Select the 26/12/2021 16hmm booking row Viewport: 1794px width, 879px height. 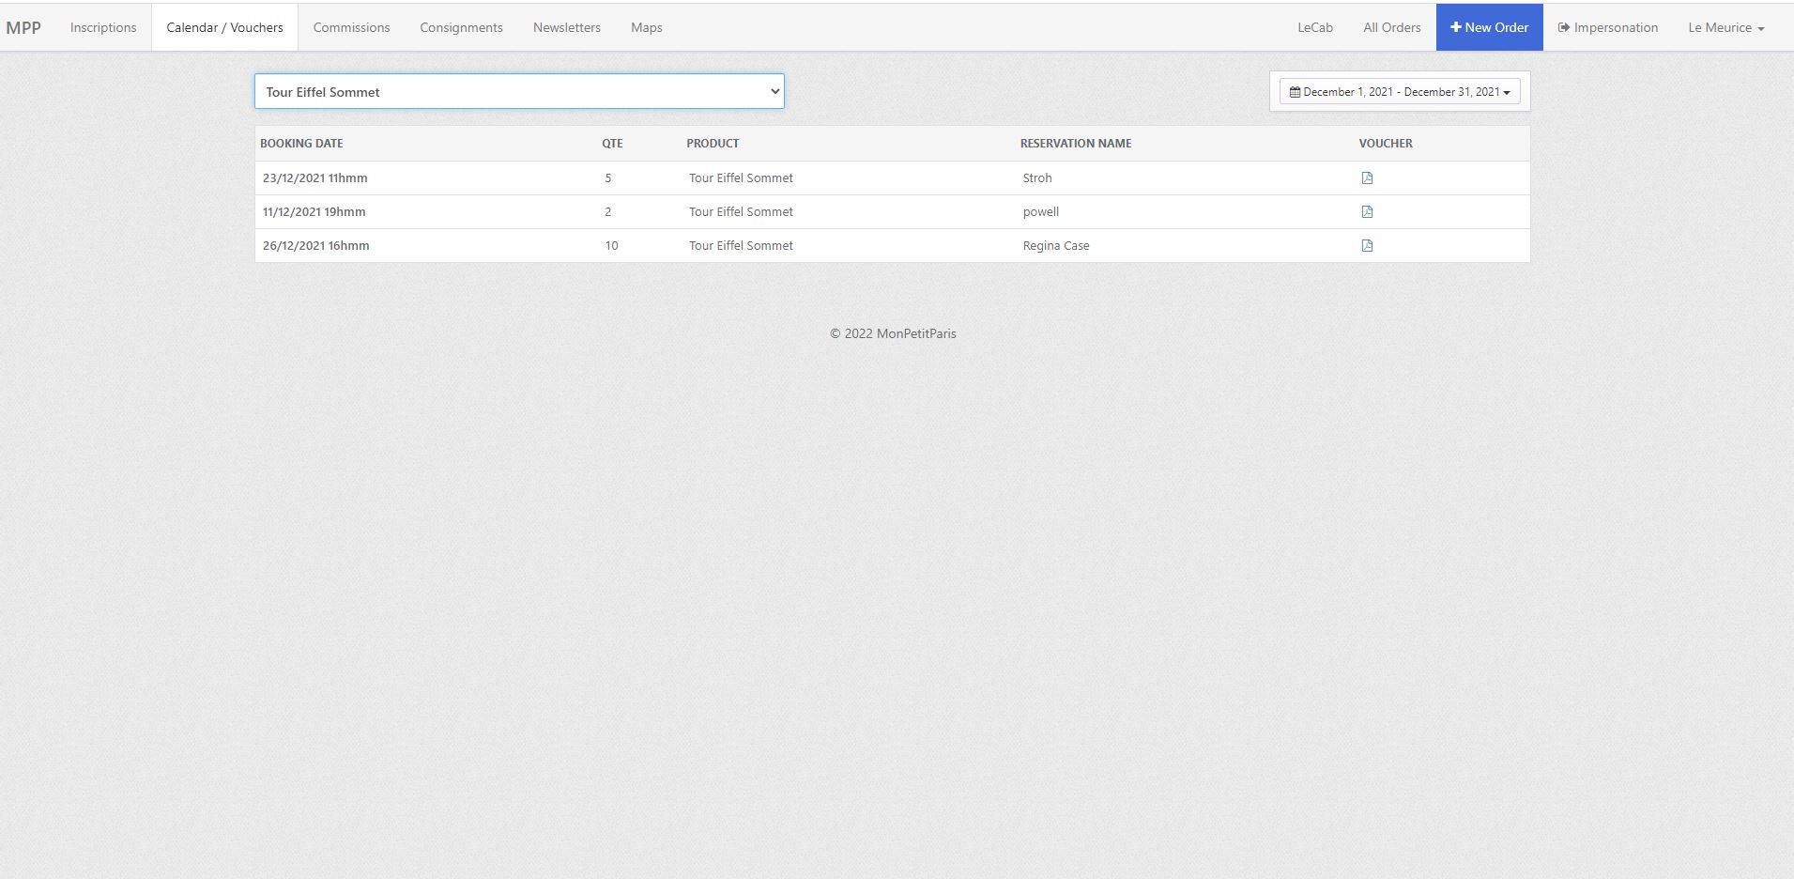click(x=315, y=246)
